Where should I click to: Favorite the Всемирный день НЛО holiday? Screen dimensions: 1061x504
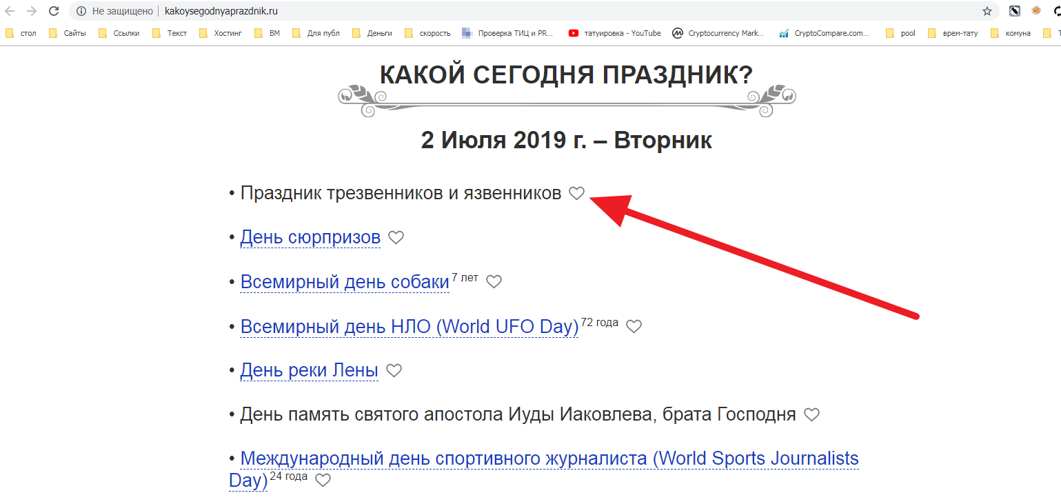[634, 327]
